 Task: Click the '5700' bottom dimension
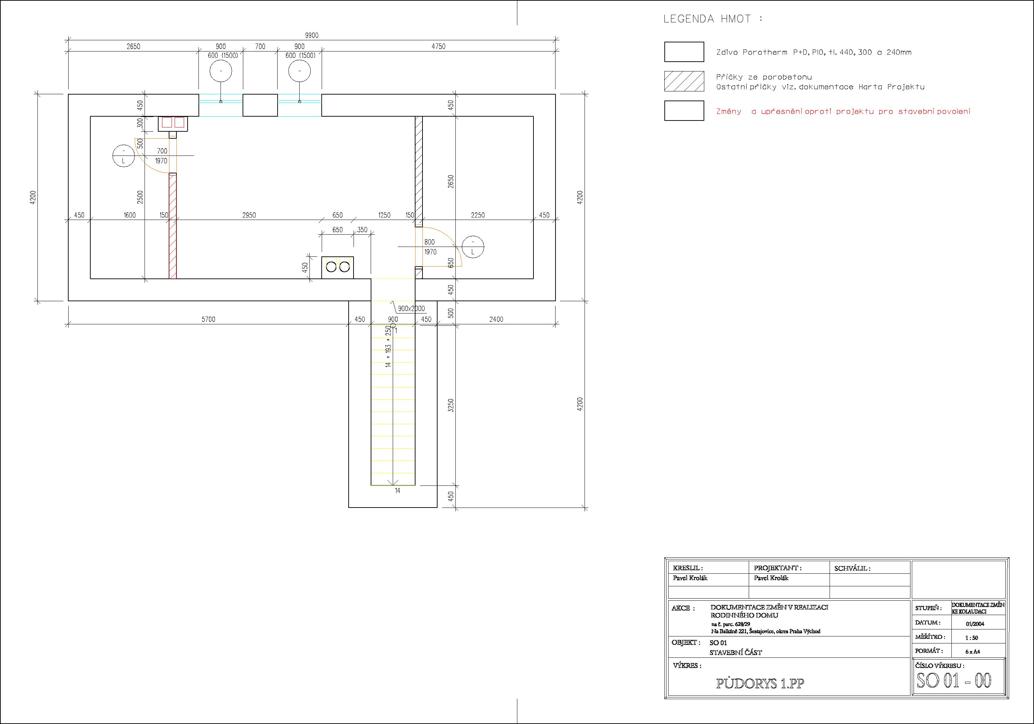[208, 319]
